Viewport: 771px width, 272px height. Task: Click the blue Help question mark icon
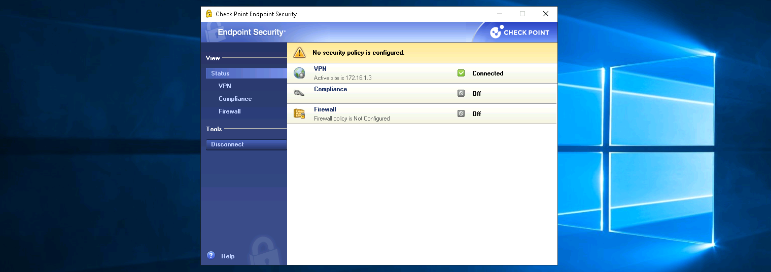(x=211, y=256)
